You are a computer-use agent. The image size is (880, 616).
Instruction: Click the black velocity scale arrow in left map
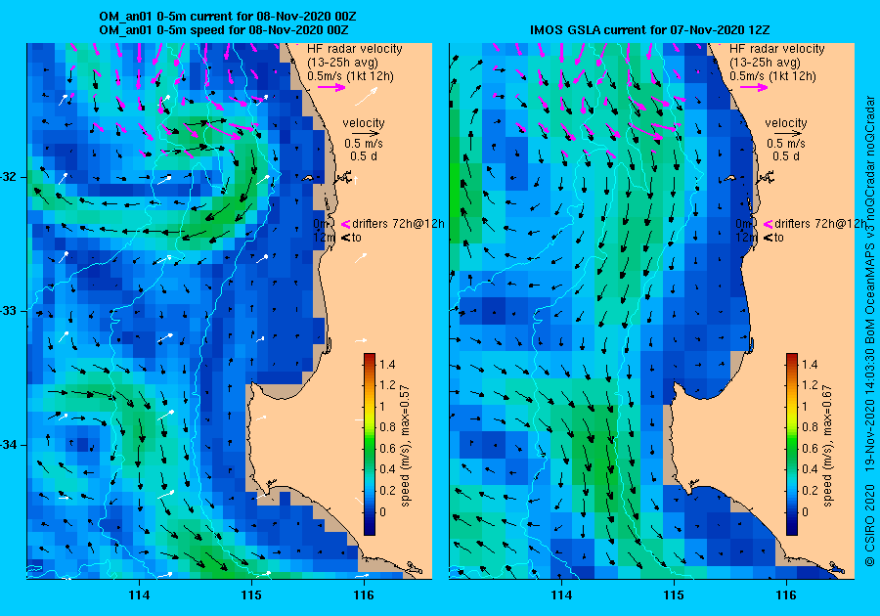[x=366, y=134]
